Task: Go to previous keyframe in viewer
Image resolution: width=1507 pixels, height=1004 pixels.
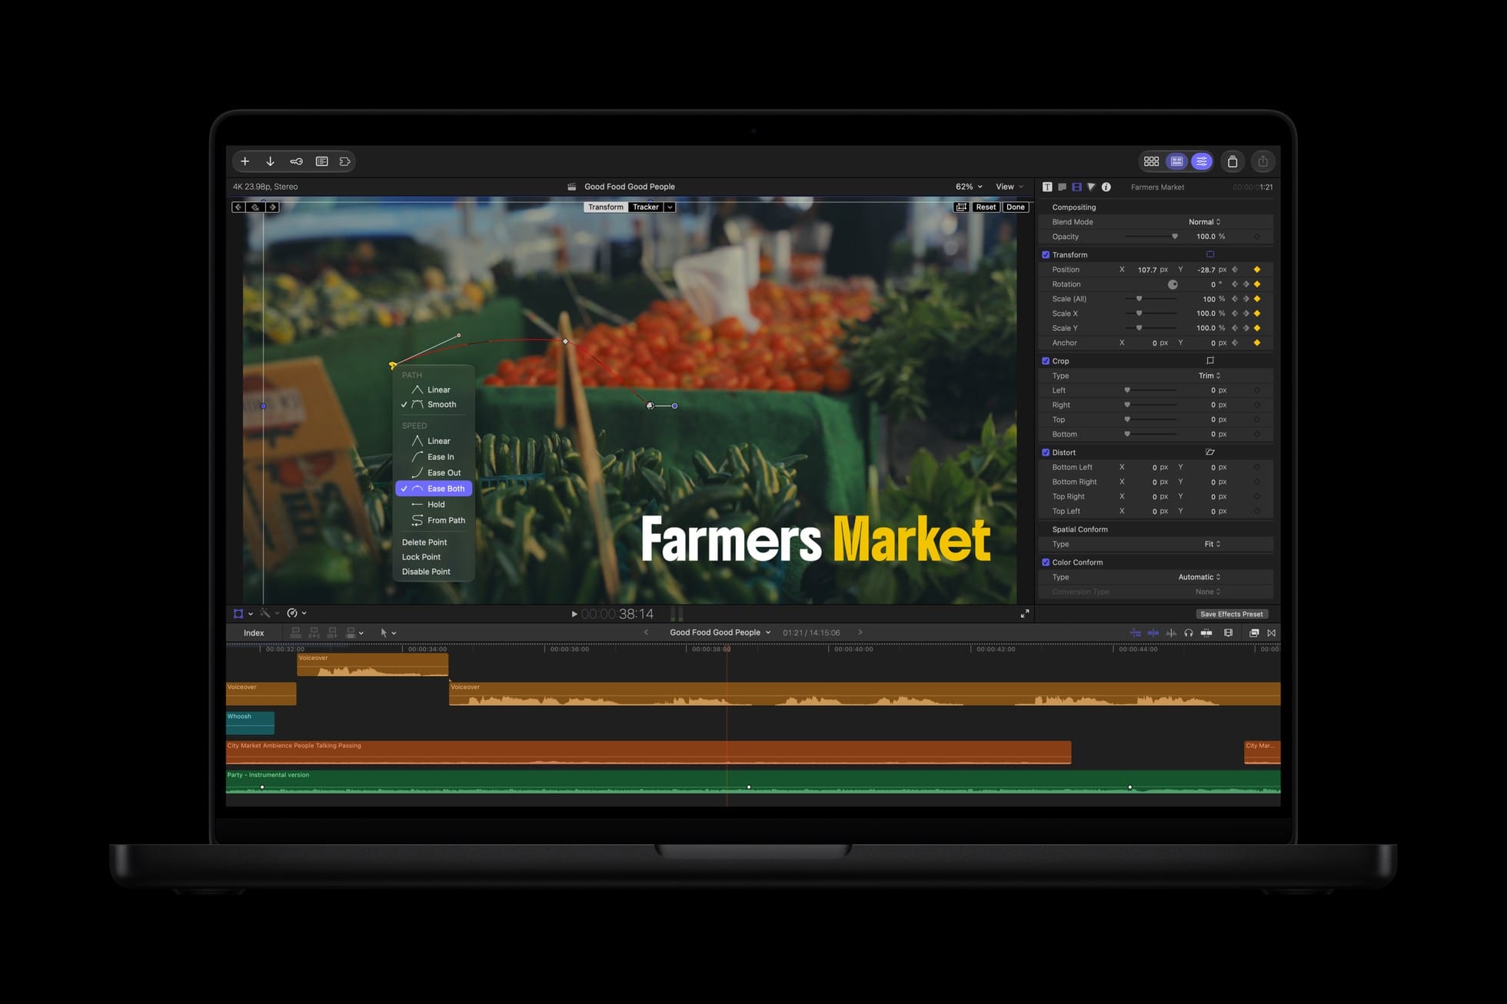Action: click(238, 207)
